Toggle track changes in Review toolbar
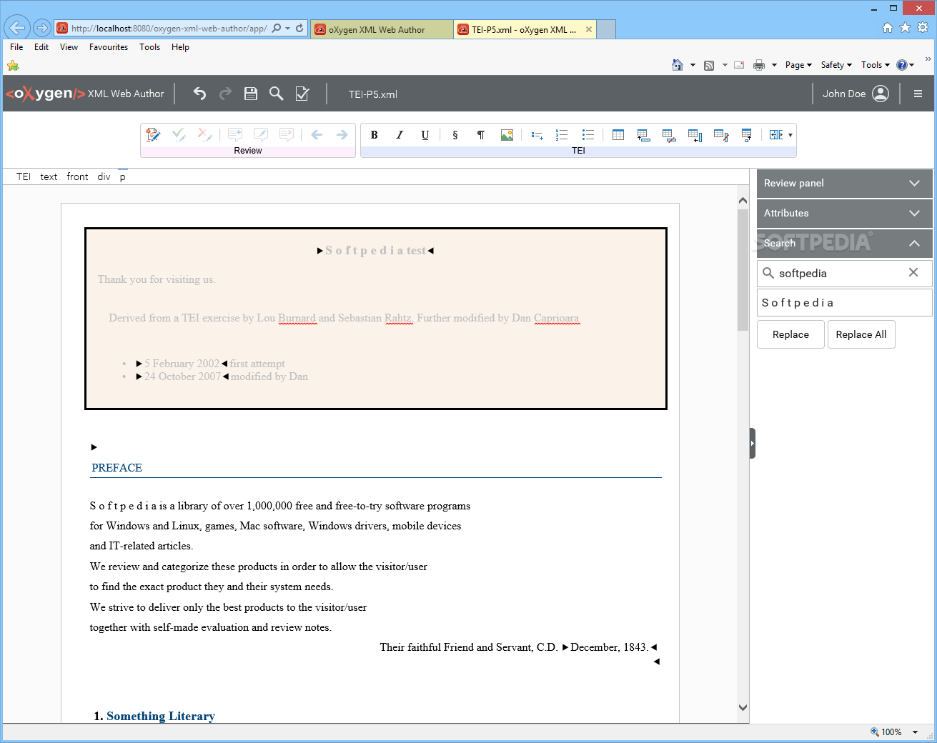This screenshot has height=743, width=937. click(153, 134)
